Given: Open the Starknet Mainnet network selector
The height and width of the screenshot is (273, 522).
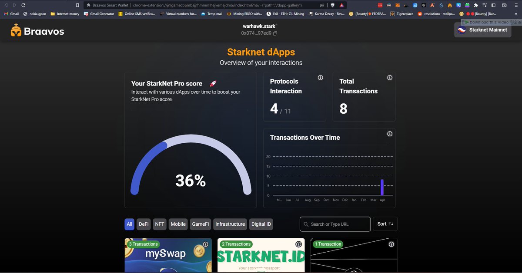Looking at the screenshot, I should [483, 30].
